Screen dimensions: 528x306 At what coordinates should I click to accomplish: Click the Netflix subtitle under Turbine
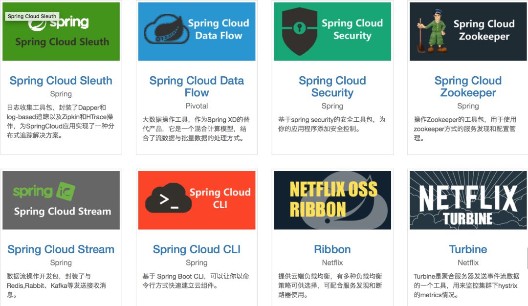coord(468,262)
